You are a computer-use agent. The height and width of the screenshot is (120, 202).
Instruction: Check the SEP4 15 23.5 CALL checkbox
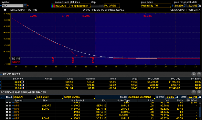(7, 115)
